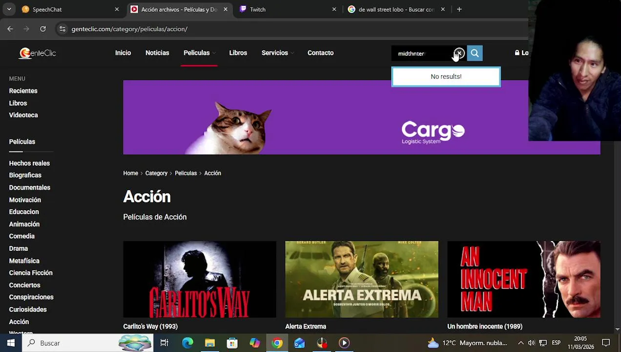Viewport: 621px width, 352px height.
Task: Close the Google search tab
Action: click(443, 9)
